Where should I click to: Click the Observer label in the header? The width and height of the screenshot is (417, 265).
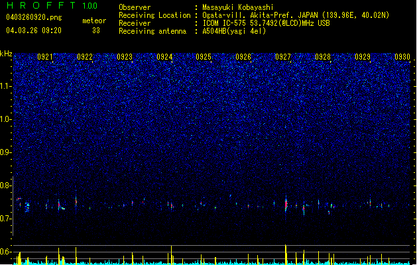click(135, 7)
